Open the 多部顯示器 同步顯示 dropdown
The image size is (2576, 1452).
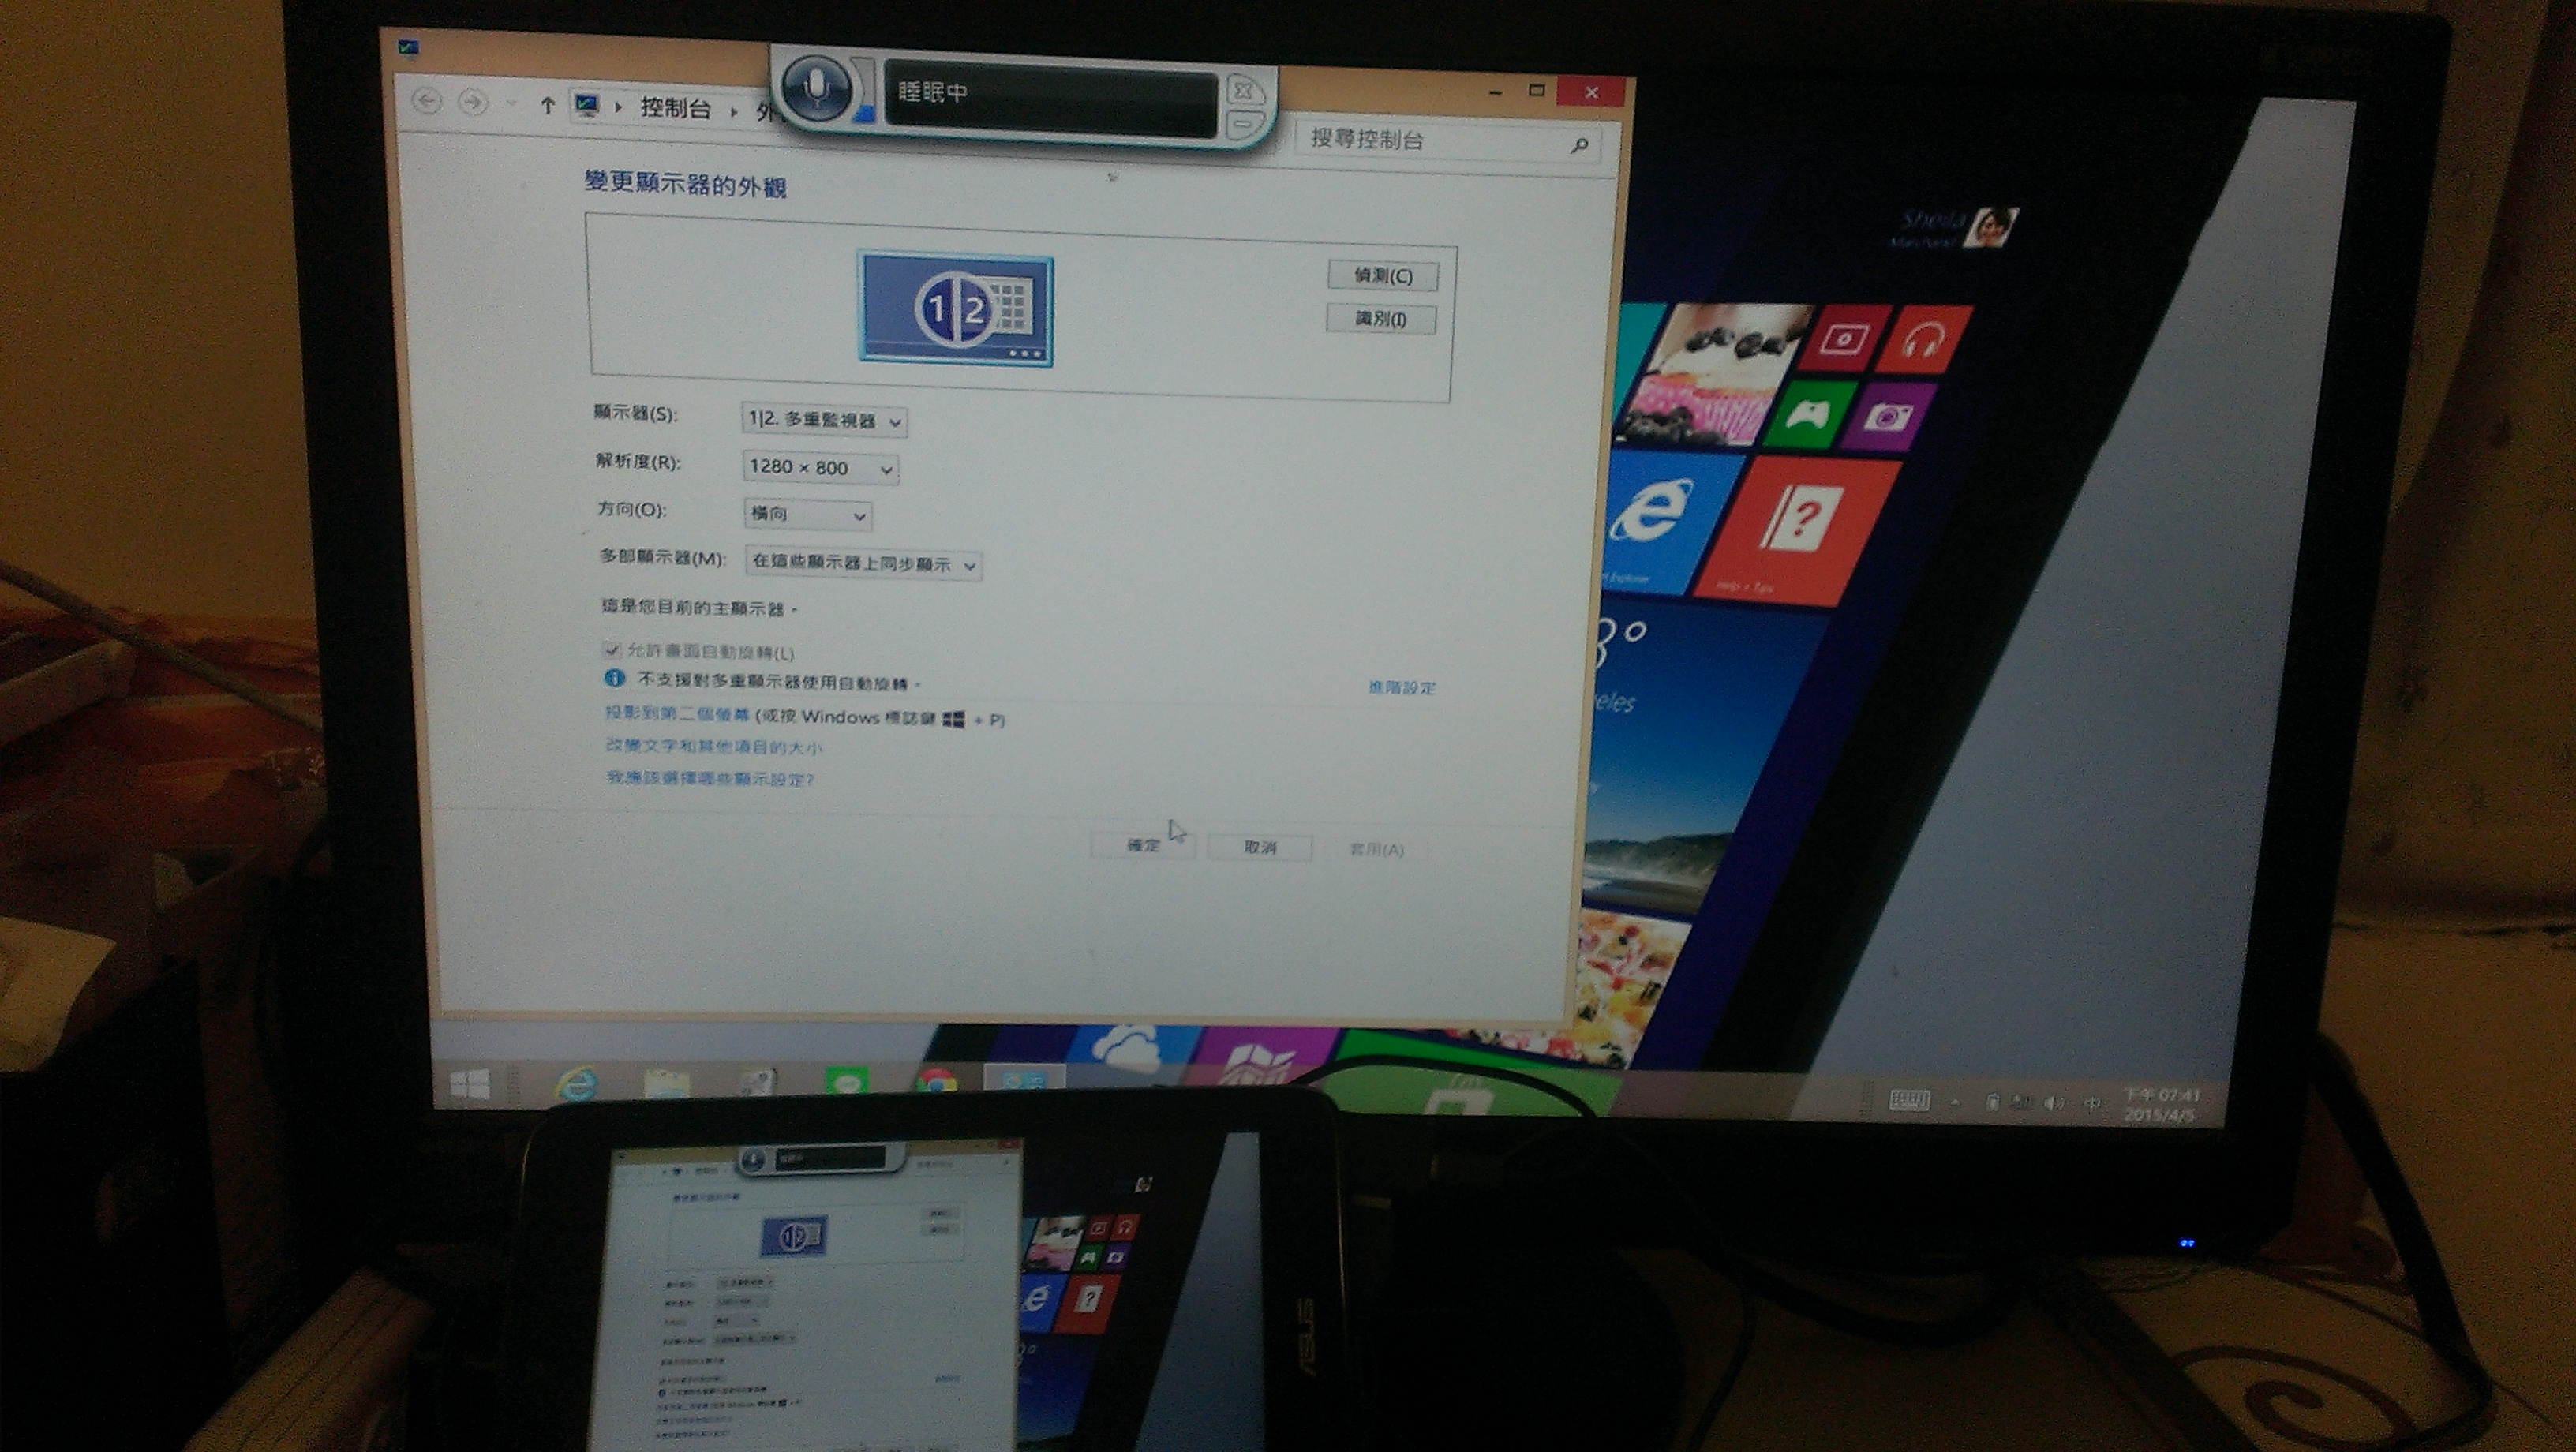[x=863, y=564]
